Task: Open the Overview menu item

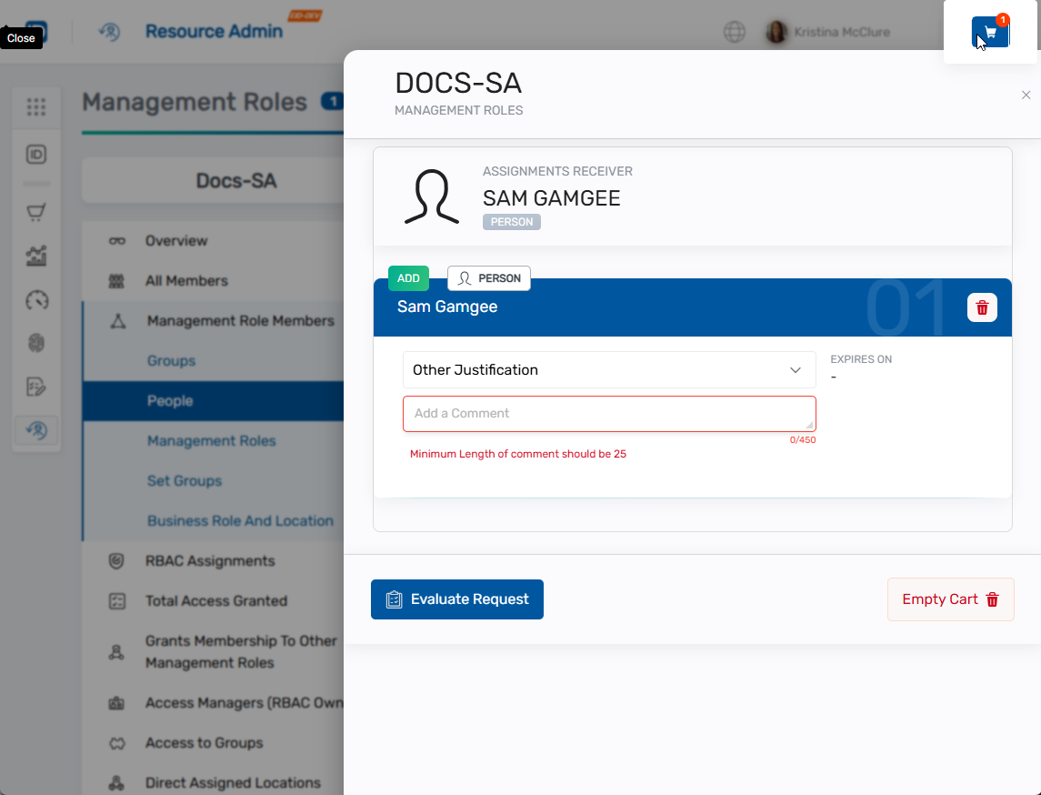Action: click(176, 241)
